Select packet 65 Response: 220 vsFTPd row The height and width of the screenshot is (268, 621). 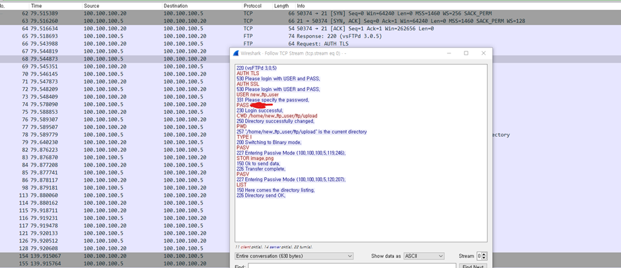pyautogui.click(x=310, y=36)
